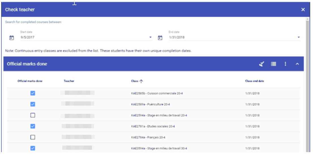The height and width of the screenshot is (156, 315).
Task: Uncheck marks done for Etudes sociales 20-4
Action: [x=33, y=126]
